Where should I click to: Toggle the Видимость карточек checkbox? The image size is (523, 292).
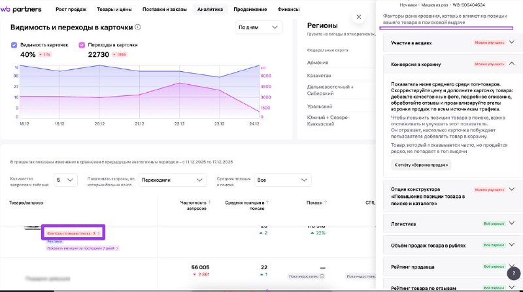[15, 45]
